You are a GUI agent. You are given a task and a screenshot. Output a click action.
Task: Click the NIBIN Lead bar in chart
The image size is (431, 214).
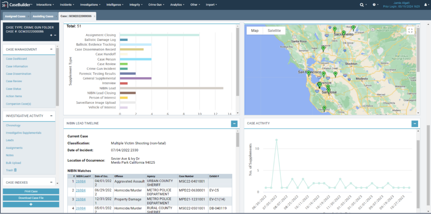coord(171,88)
